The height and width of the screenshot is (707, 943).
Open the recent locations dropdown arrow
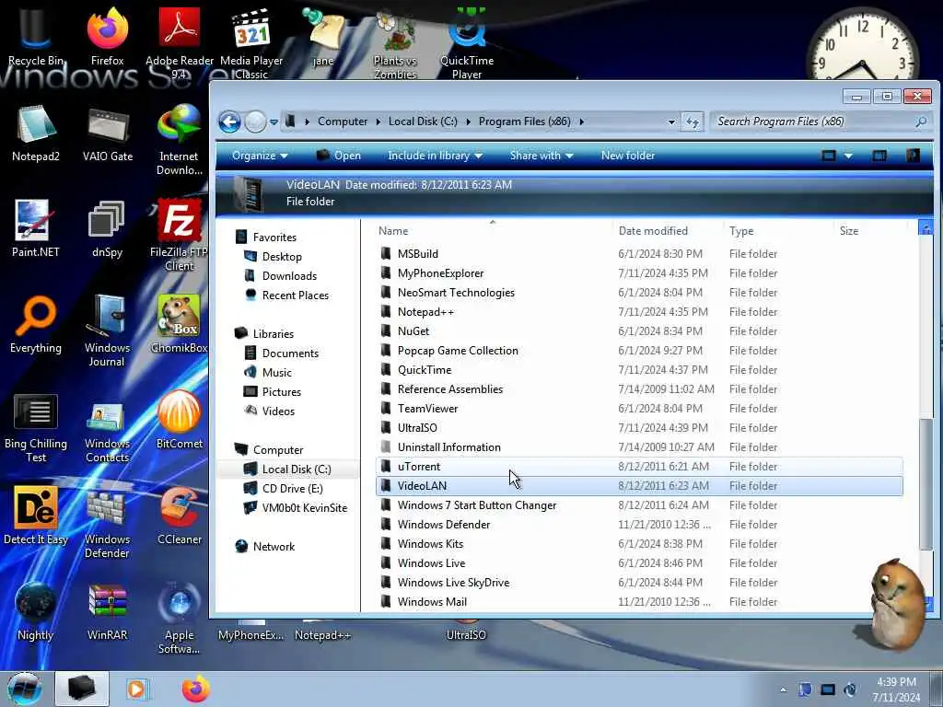(274, 122)
